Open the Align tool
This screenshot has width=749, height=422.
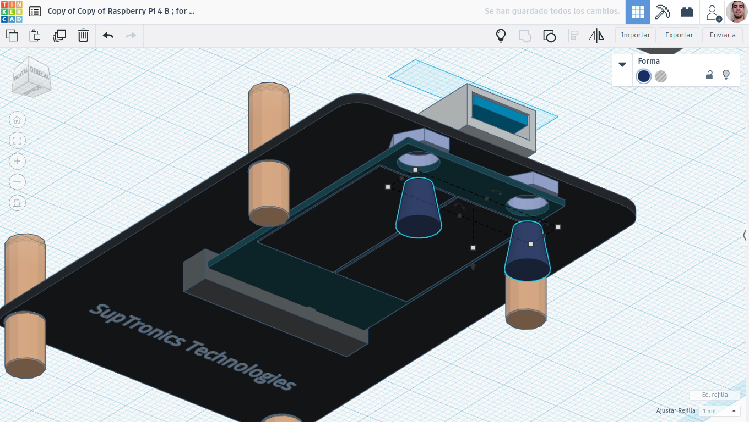(573, 36)
